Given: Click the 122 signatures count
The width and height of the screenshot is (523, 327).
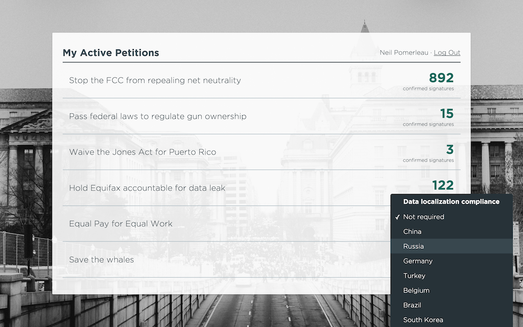Looking at the screenshot, I should [x=443, y=185].
